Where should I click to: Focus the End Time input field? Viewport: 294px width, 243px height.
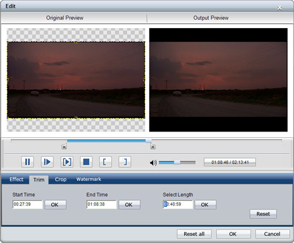coord(102,204)
